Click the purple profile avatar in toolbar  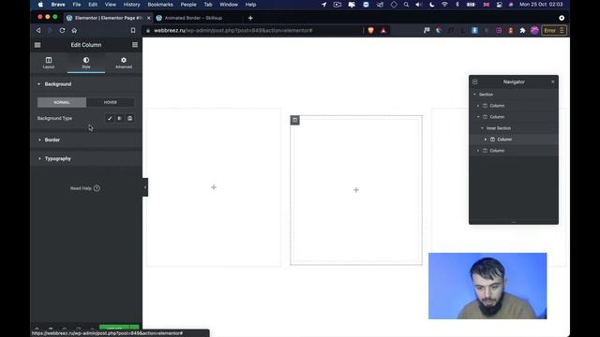tap(534, 31)
